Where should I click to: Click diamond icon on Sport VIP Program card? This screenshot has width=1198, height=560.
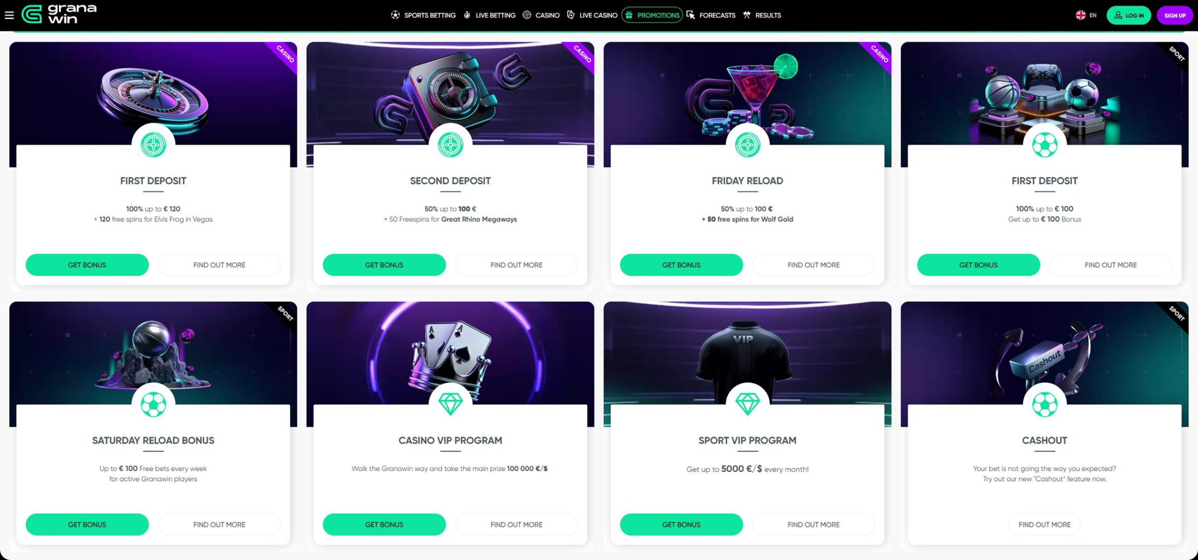pos(747,404)
